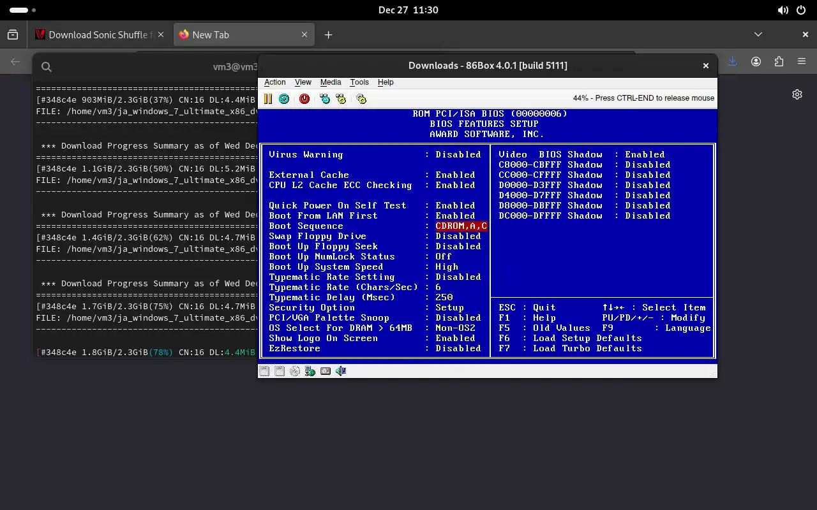Click the DC000-DFFFF Shadow row
Image resolution: width=817 pixels, height=510 pixels.
pyautogui.click(x=585, y=216)
